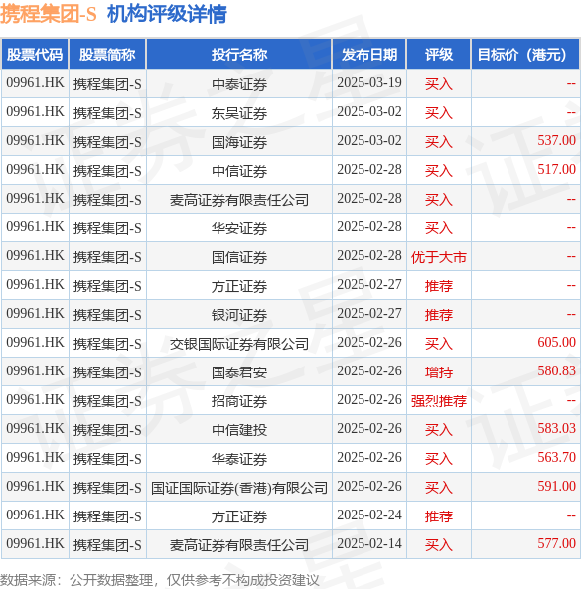Click the 中信建投 institution name
This screenshot has width=581, height=589.
pos(239,430)
